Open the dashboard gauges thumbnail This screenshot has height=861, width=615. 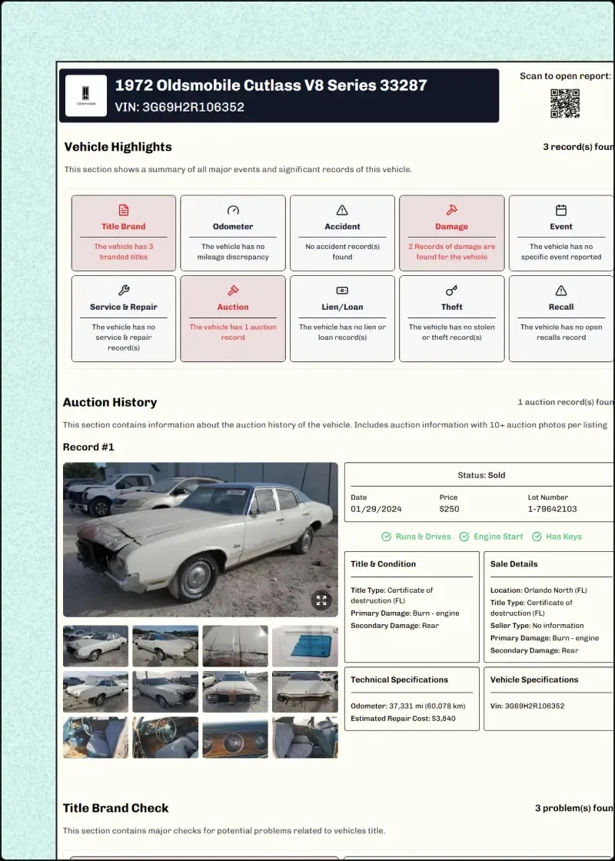(235, 737)
